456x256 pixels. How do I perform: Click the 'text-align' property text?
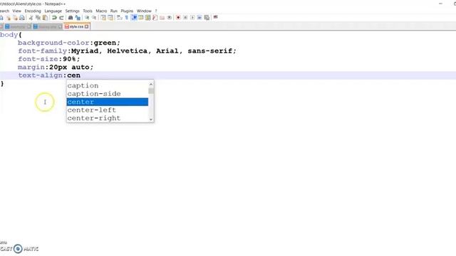(x=40, y=75)
